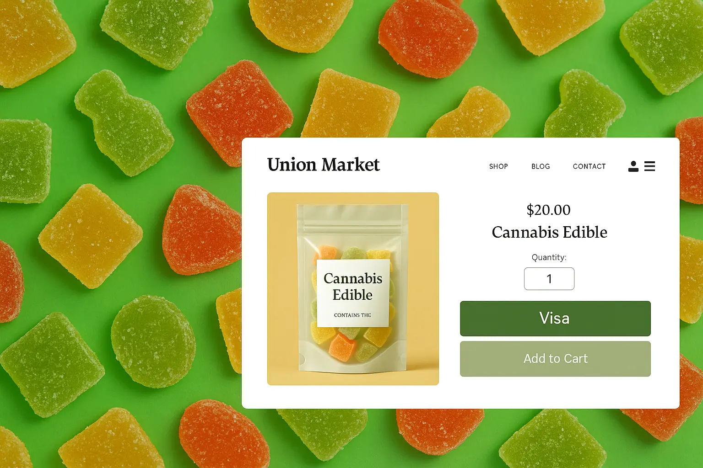Open the Cannabis Edible product image
Screen dimensions: 703x468
[x=353, y=289]
